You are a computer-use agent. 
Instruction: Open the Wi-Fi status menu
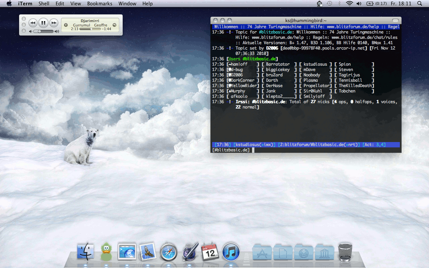(x=350, y=4)
